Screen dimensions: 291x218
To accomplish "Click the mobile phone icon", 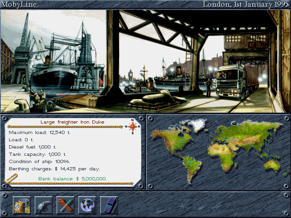I will 109,205.
